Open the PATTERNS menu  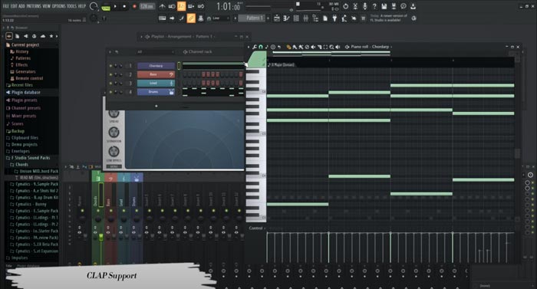pos(33,6)
